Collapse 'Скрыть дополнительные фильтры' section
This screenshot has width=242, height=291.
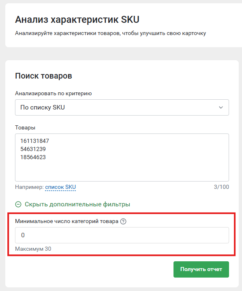[x=77, y=204]
